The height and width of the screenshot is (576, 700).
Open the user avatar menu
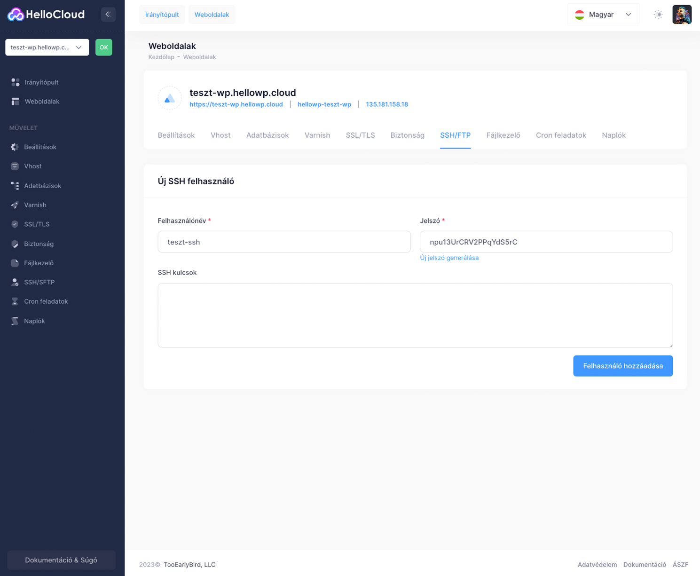pos(682,15)
